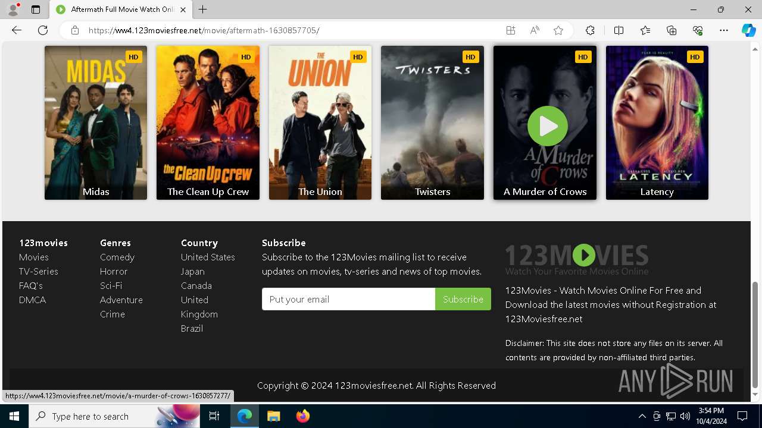762x428 pixels.
Task: Open the notifications action center
Action: point(742,416)
